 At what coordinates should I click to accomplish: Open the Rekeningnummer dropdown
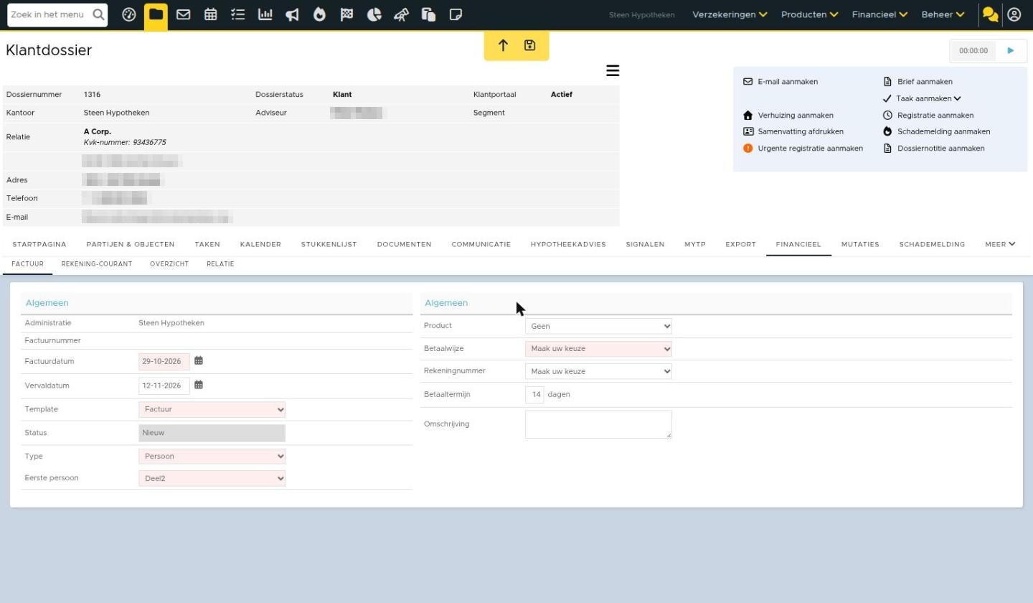598,371
